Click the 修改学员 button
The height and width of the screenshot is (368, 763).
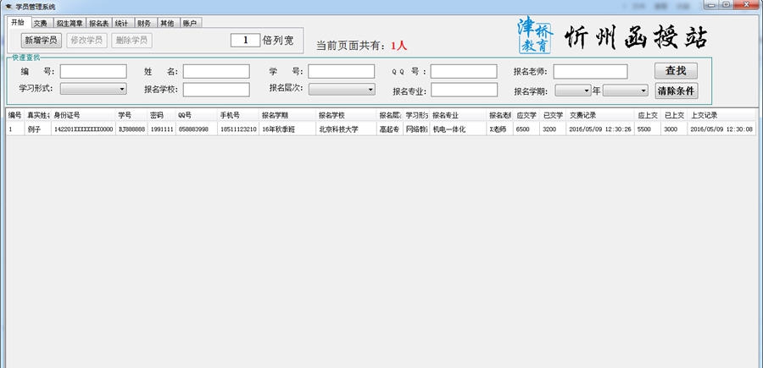point(86,41)
